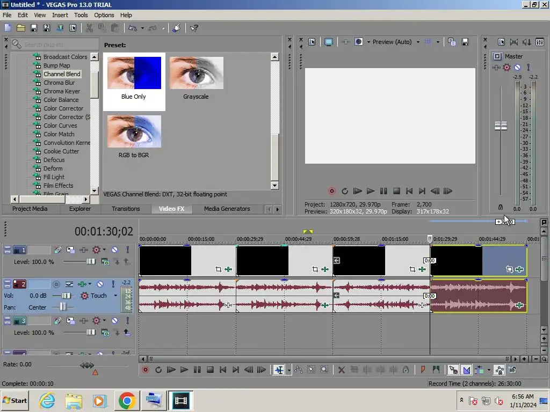Open the Tools menu
This screenshot has width=550, height=412.
coord(81,15)
